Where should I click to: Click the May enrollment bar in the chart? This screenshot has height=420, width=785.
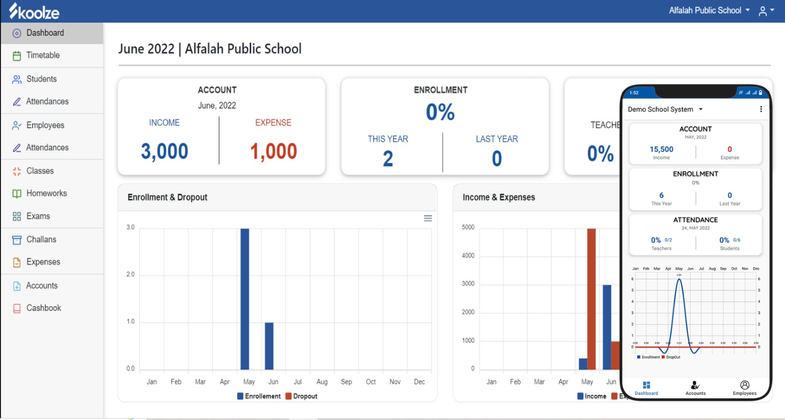245,299
